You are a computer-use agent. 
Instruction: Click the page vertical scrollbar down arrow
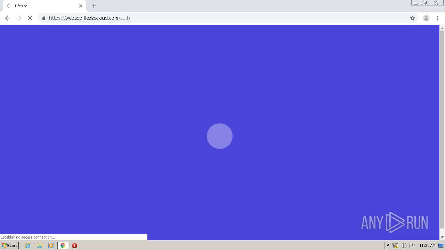pyautogui.click(x=442, y=237)
